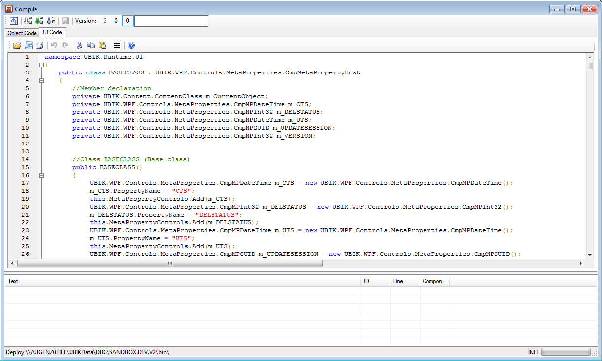The image size is (602, 361).
Task: Print the code using the printer icon
Action: pos(40,45)
